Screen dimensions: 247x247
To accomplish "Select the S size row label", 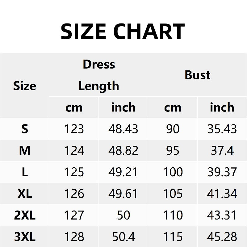I will pos(25,129).
